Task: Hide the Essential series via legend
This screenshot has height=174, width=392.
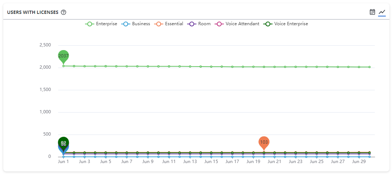Action: click(168, 24)
